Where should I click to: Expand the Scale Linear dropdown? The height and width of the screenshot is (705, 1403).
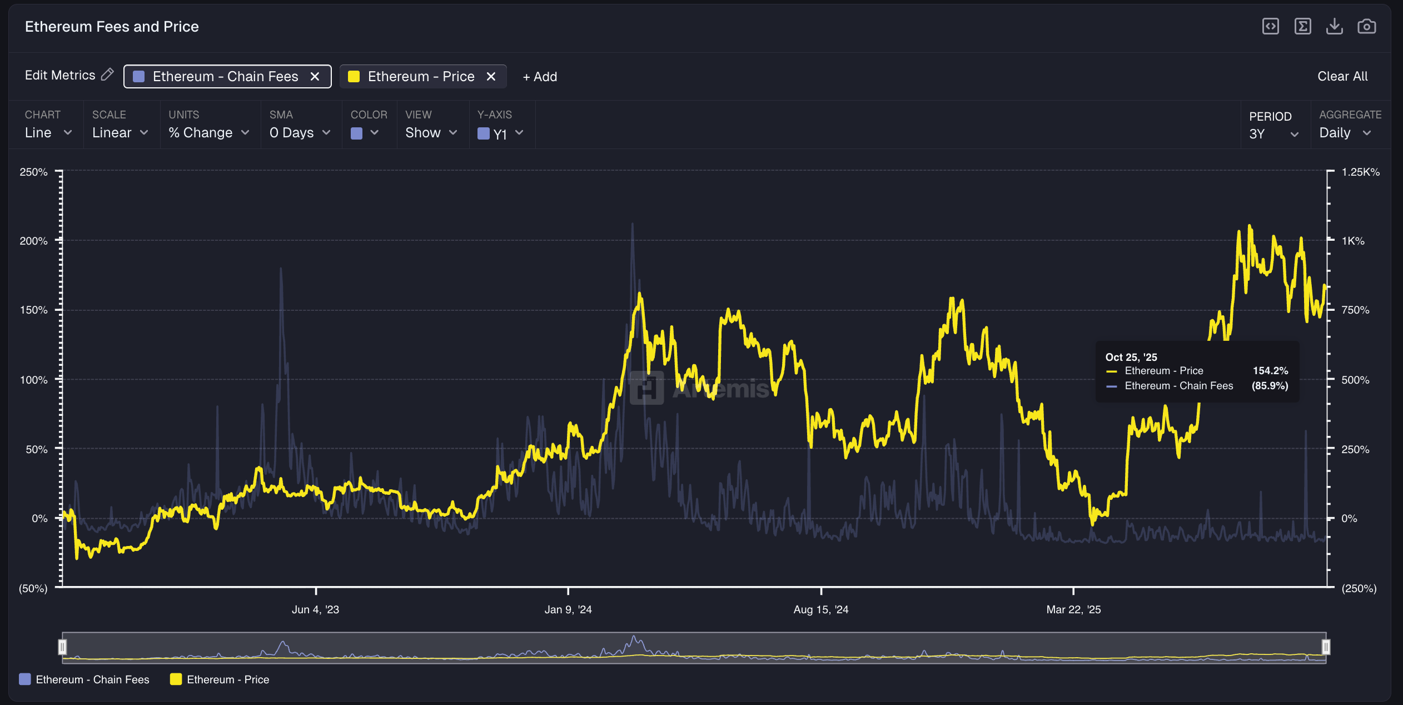click(120, 132)
